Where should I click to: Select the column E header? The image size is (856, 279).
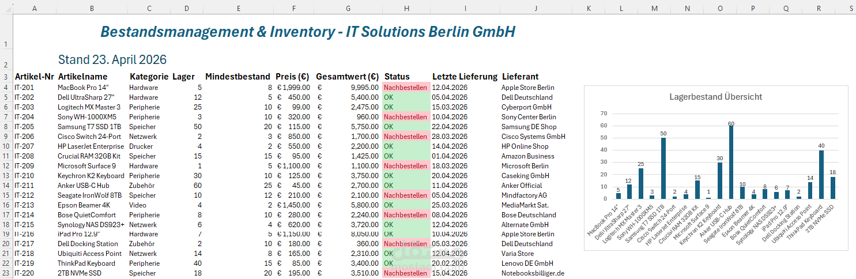pos(238,8)
